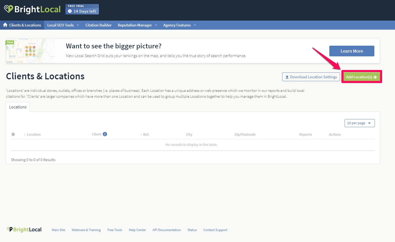Open the Local SEO Tools dropdown menu

click(63, 25)
